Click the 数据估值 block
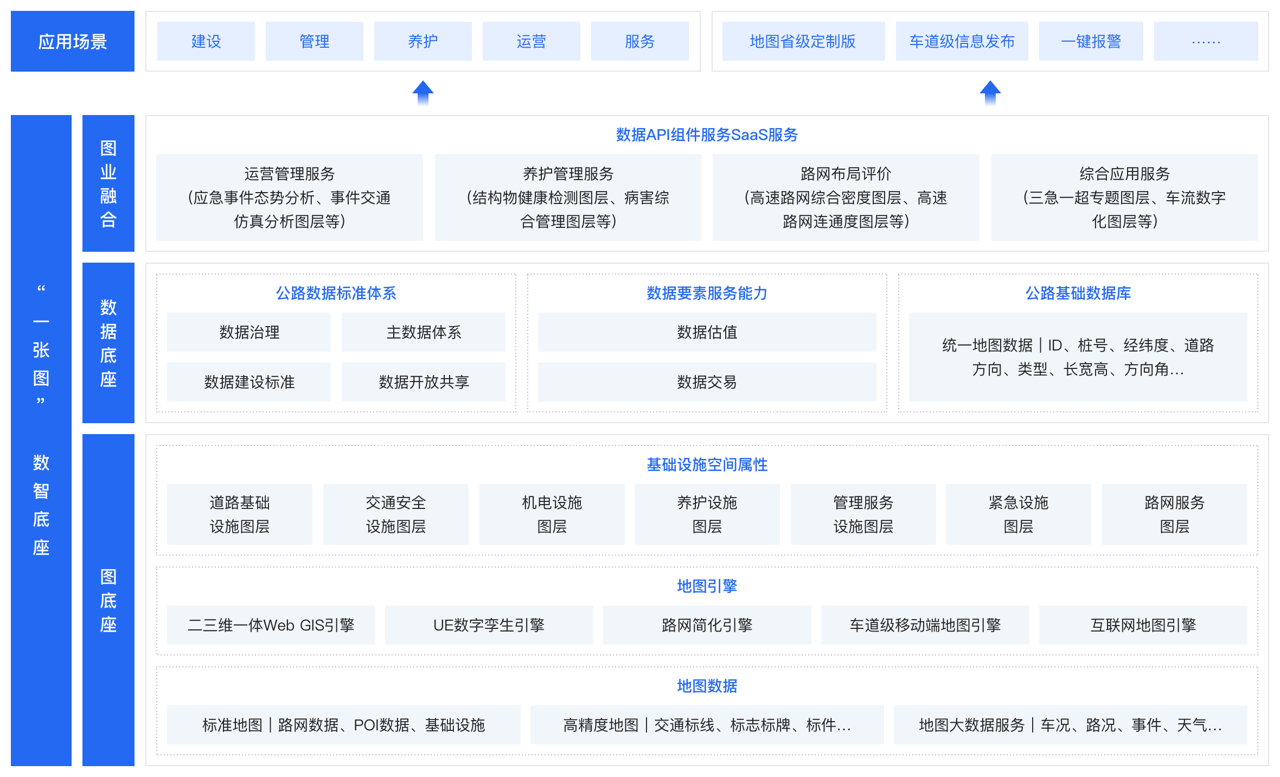 pos(707,332)
